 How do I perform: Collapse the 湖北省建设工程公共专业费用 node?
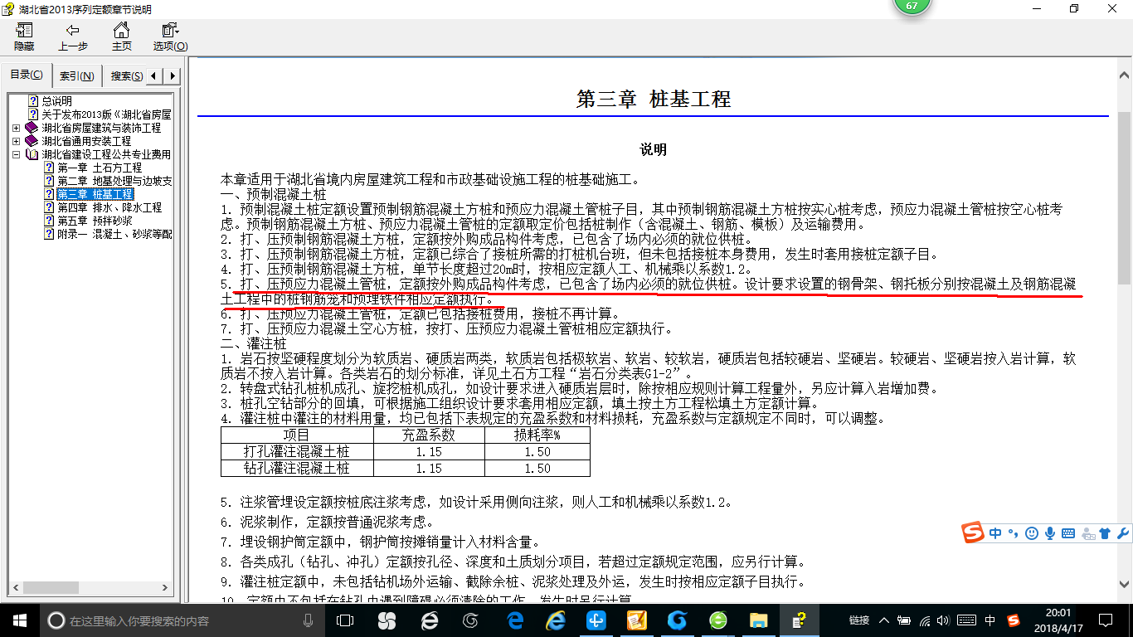[17, 154]
